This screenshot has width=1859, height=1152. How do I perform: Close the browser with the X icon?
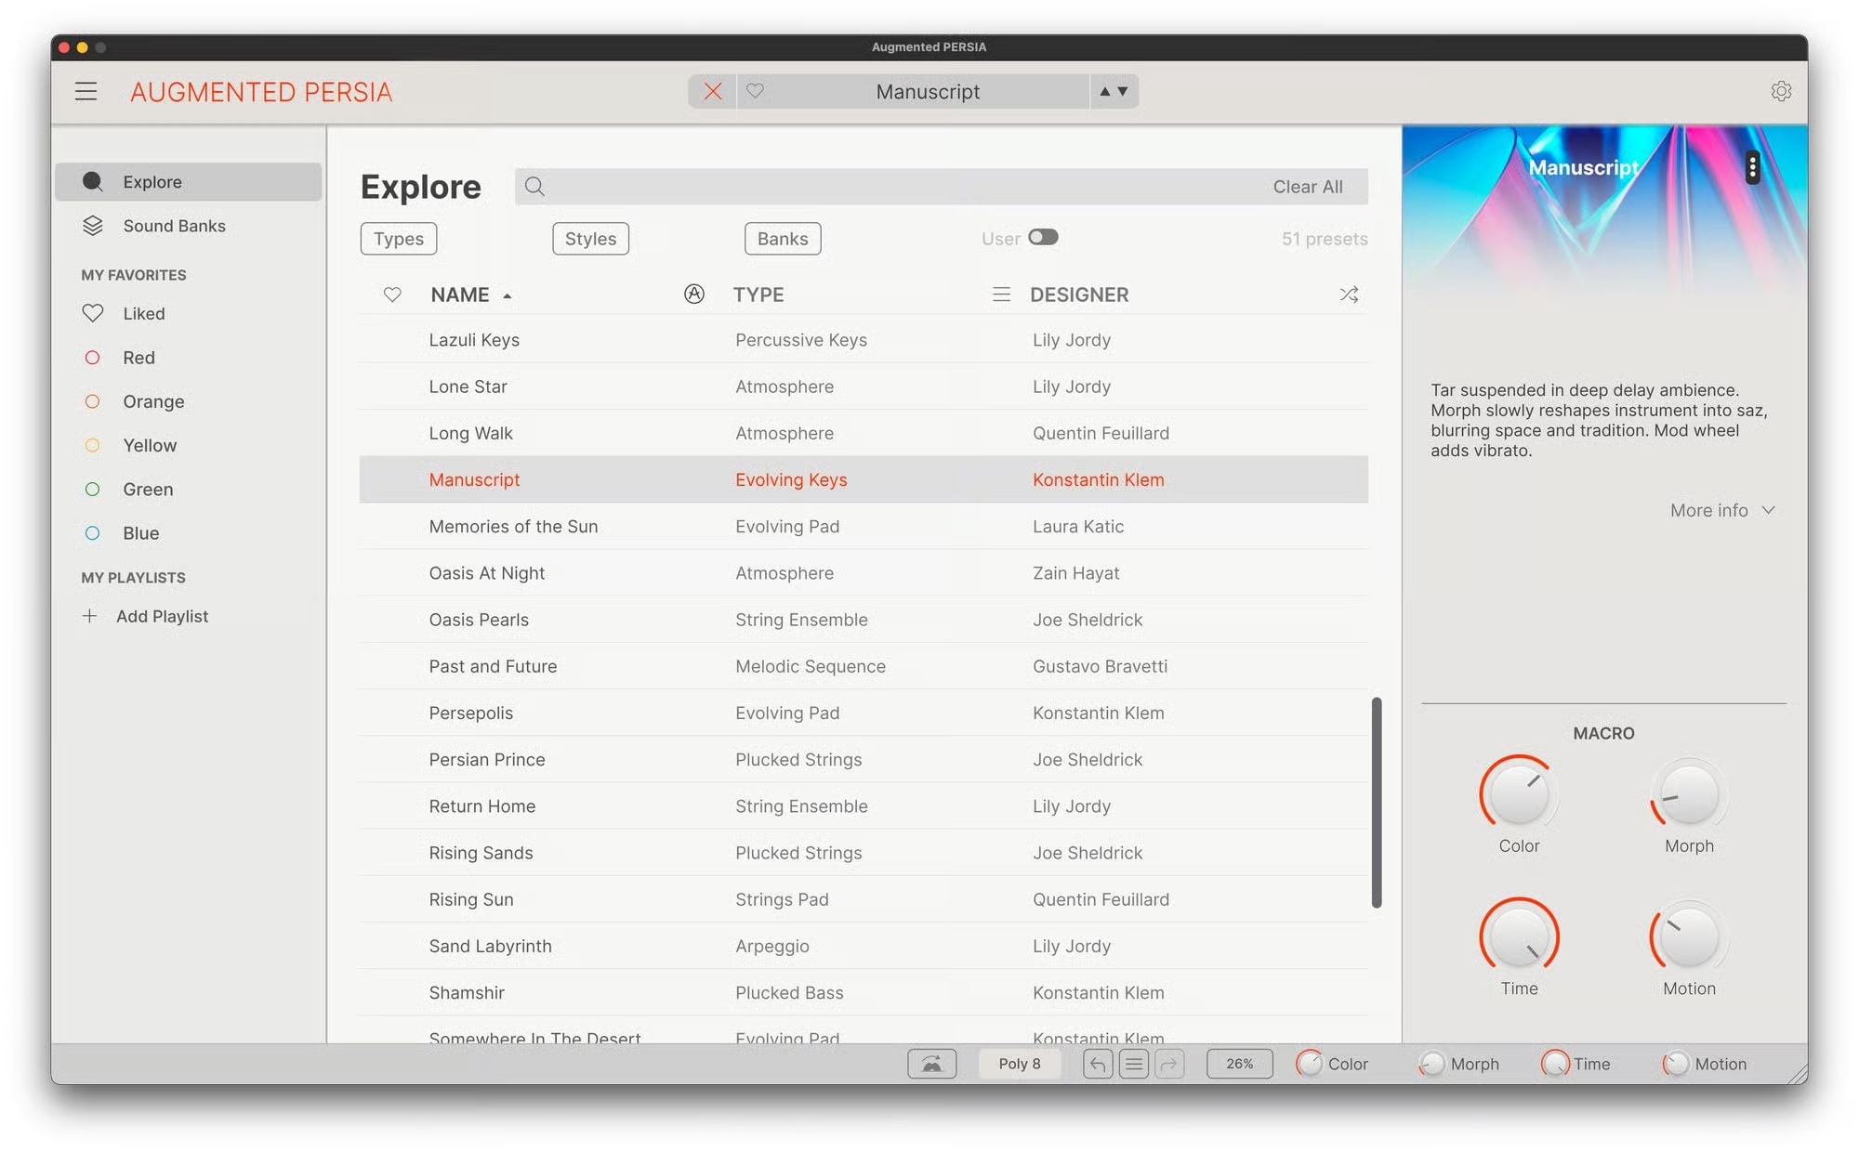click(x=712, y=91)
